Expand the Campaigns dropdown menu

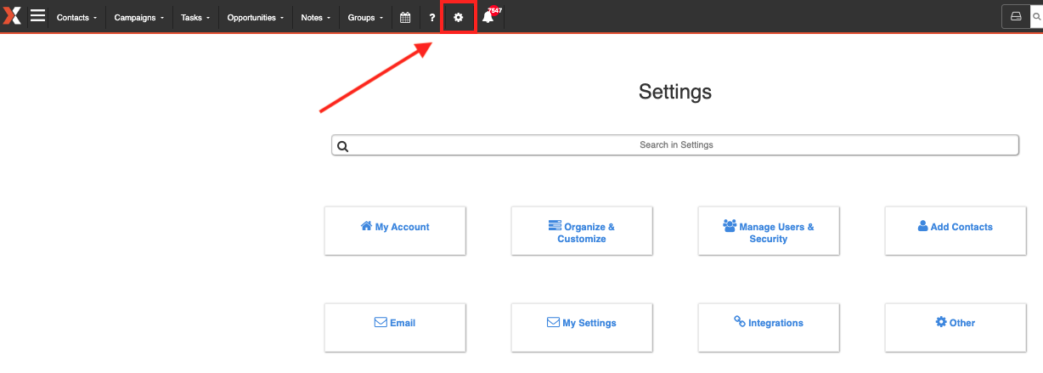(x=139, y=17)
